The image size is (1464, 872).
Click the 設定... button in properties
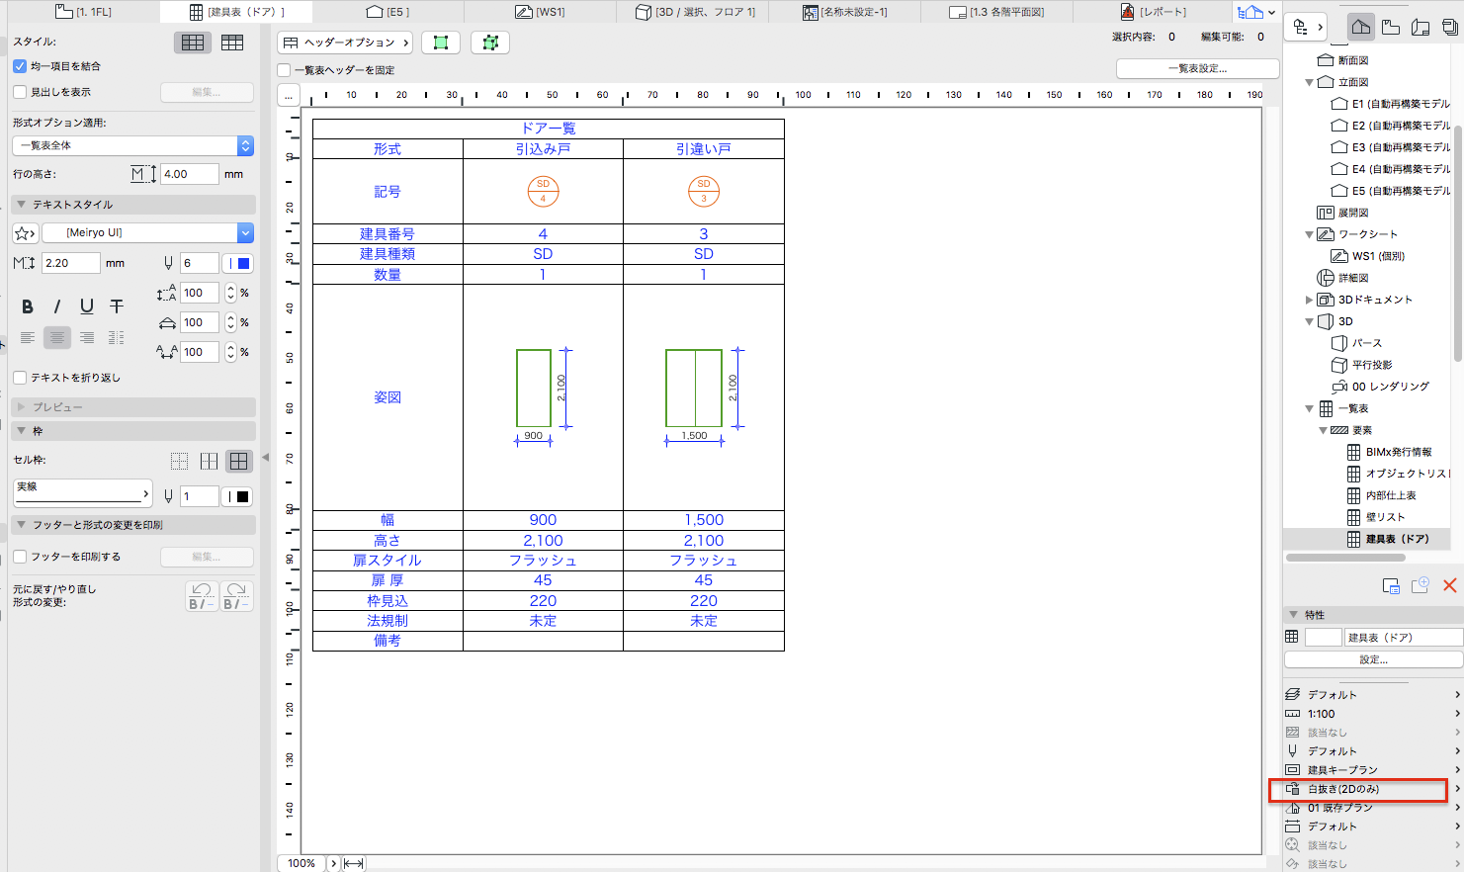coord(1372,659)
